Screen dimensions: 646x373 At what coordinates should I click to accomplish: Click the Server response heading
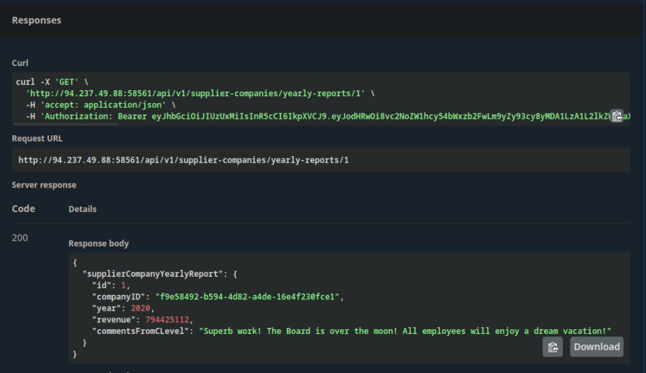44,185
